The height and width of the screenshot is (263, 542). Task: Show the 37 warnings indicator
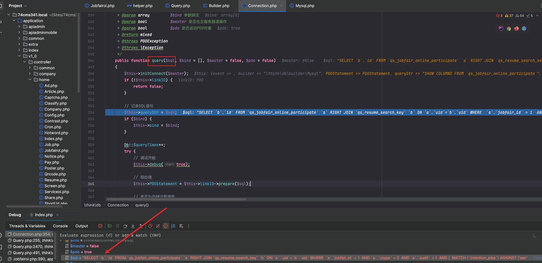coord(509,16)
